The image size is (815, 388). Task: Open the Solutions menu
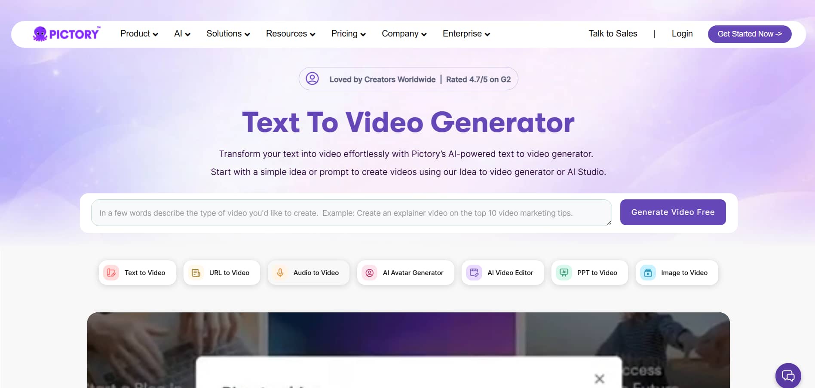coord(224,34)
